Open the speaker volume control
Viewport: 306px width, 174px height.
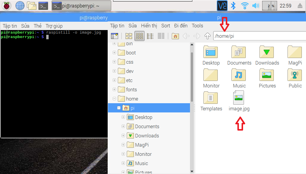coord(256,6)
